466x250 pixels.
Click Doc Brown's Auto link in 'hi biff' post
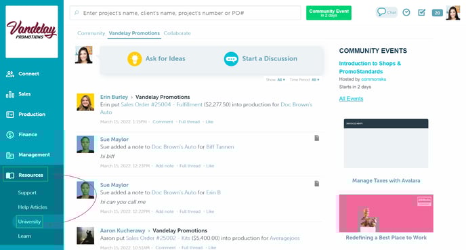point(174,147)
